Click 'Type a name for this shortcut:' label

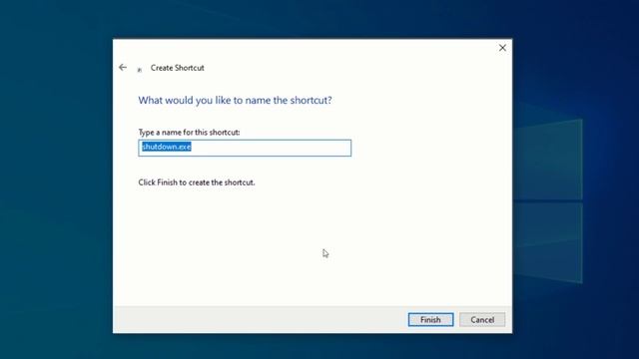(x=189, y=133)
